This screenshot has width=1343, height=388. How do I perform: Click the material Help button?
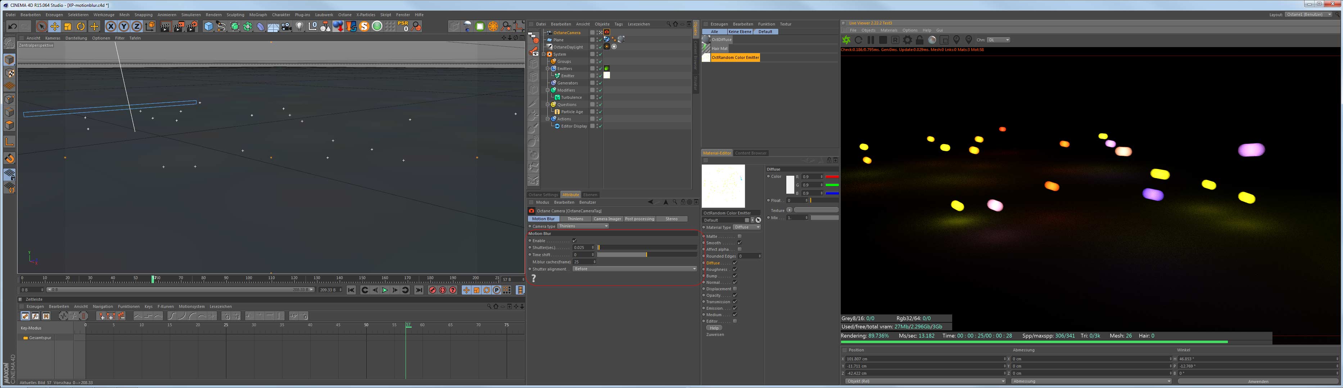click(714, 328)
